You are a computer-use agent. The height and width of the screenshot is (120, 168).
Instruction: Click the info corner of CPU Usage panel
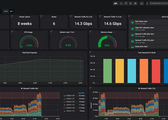pyautogui.click(x=12, y=31)
